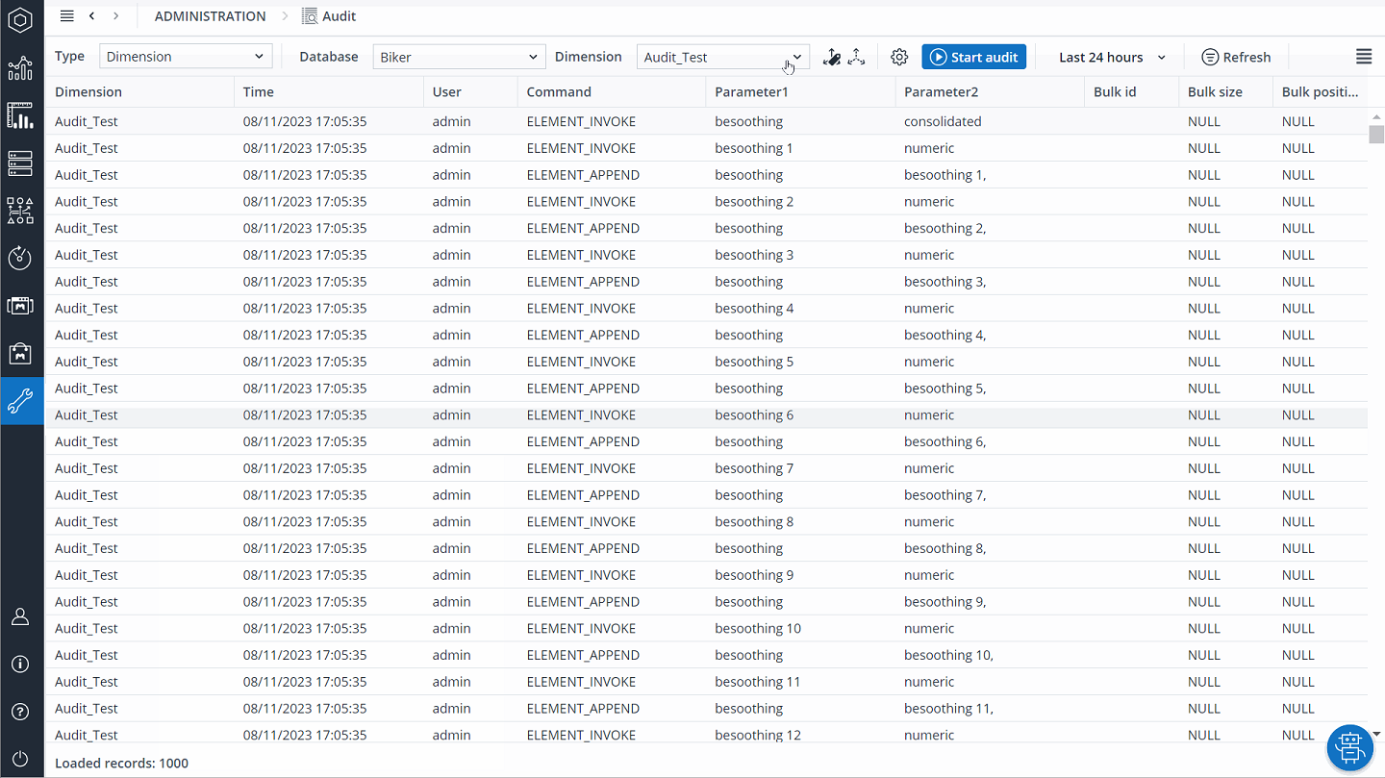The width and height of the screenshot is (1385, 778).
Task: Click the user account icon in the sidebar
Action: [20, 616]
